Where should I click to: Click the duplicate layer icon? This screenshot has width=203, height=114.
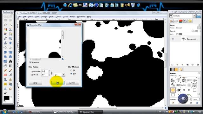tap(187, 65)
